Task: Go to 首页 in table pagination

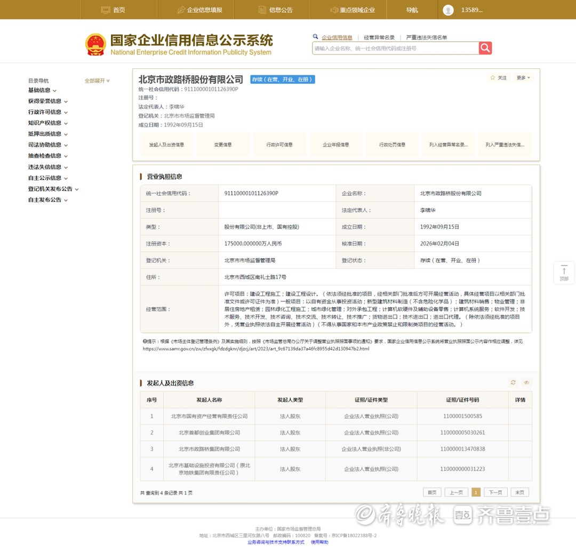Action: [432, 492]
